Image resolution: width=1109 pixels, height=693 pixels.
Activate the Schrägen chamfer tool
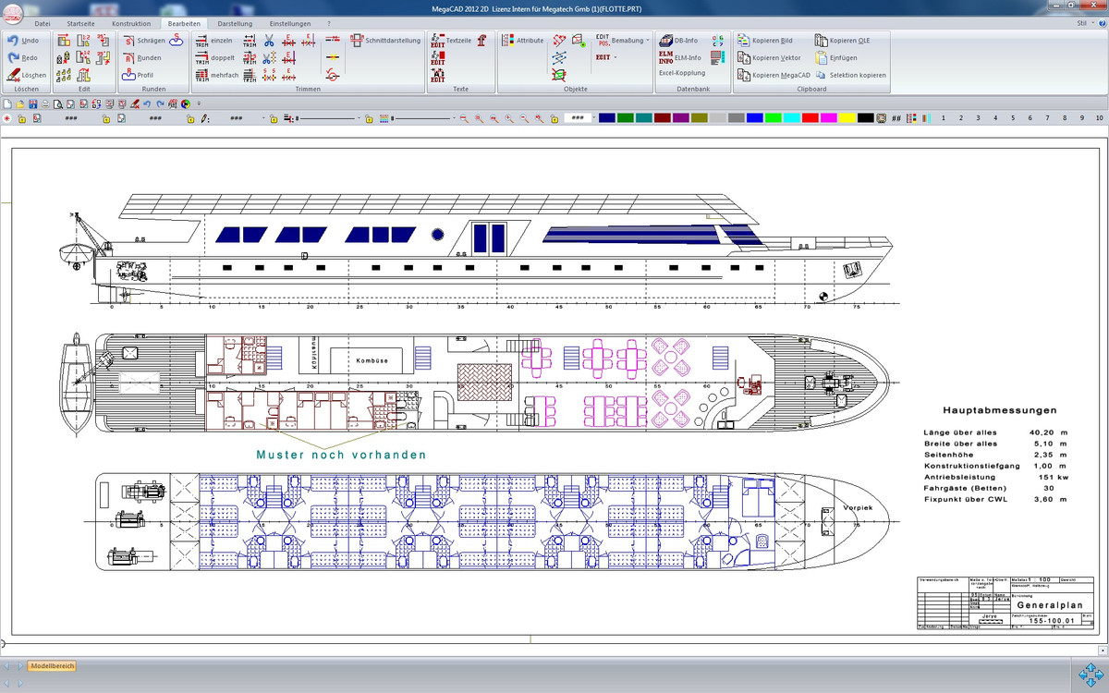pos(128,41)
